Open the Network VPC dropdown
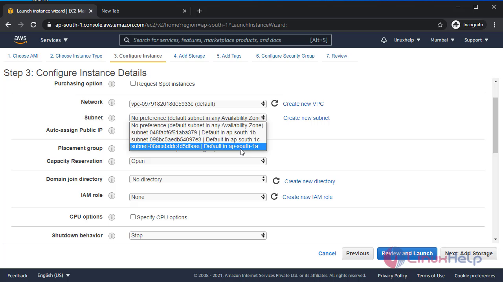503x282 pixels. [x=198, y=104]
